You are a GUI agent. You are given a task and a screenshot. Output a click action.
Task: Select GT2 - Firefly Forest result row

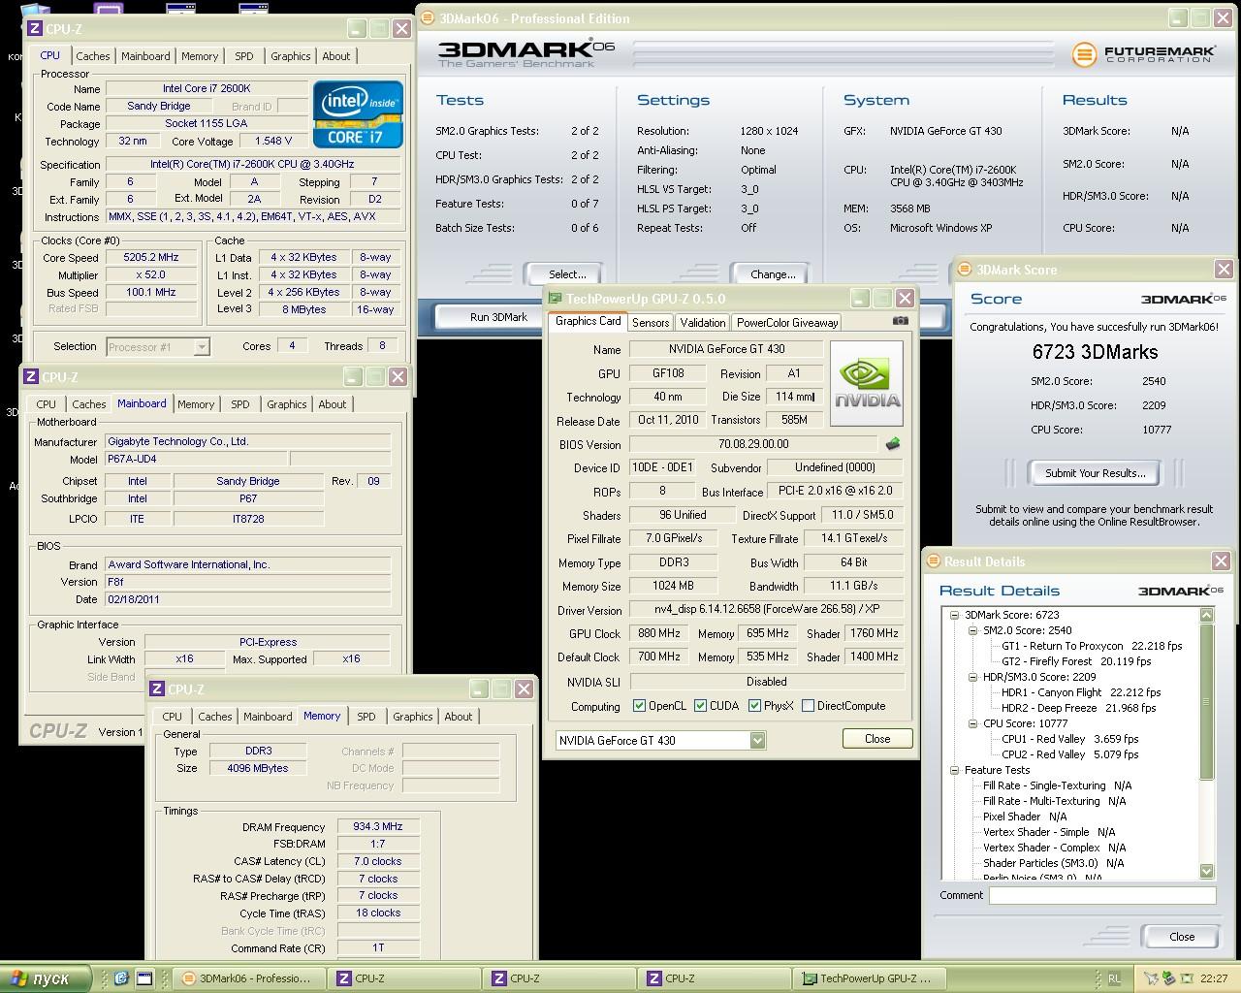tap(1076, 661)
